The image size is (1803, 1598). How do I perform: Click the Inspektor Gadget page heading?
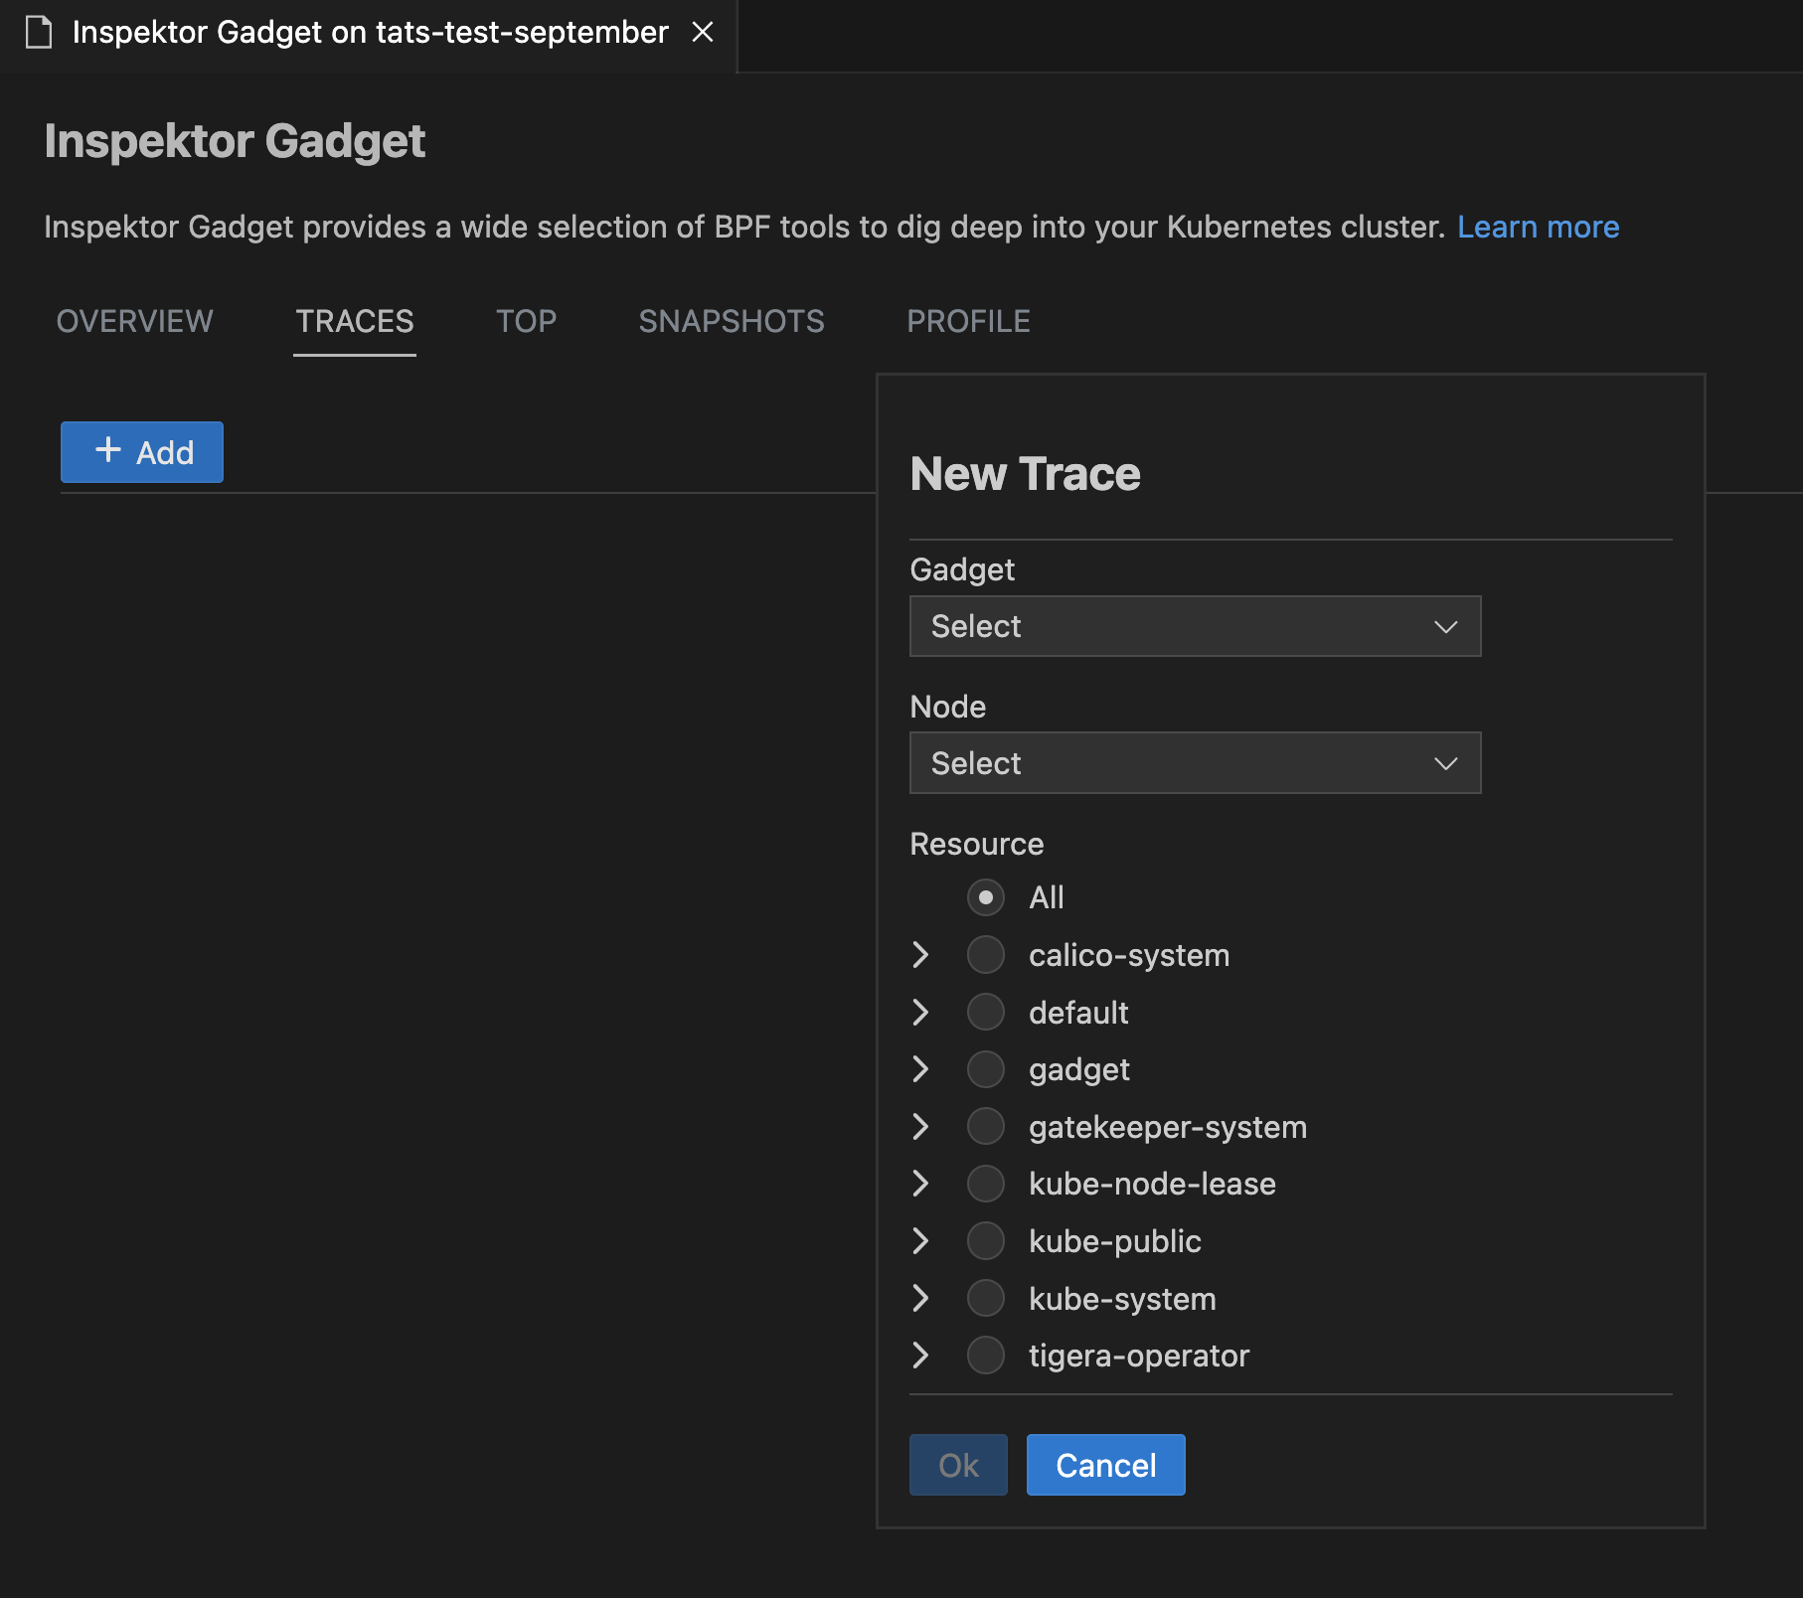(235, 141)
